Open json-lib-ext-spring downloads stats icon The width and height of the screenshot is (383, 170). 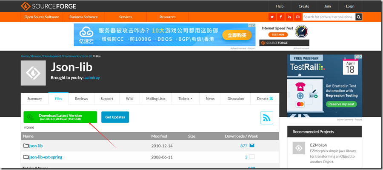click(252, 156)
